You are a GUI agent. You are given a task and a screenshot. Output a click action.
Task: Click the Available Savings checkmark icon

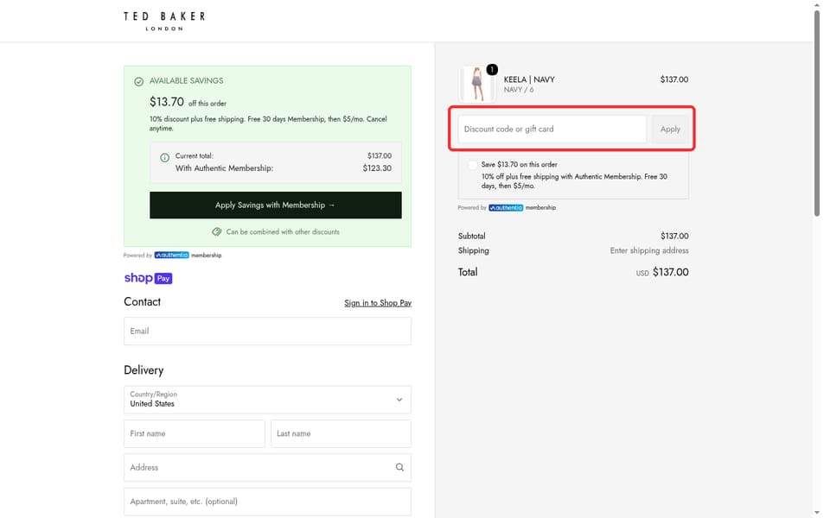pos(138,81)
